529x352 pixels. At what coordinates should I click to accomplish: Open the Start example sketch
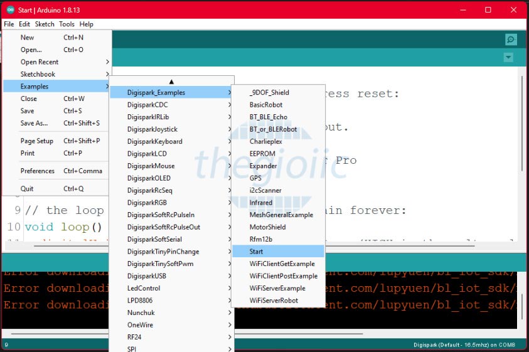pos(279,252)
